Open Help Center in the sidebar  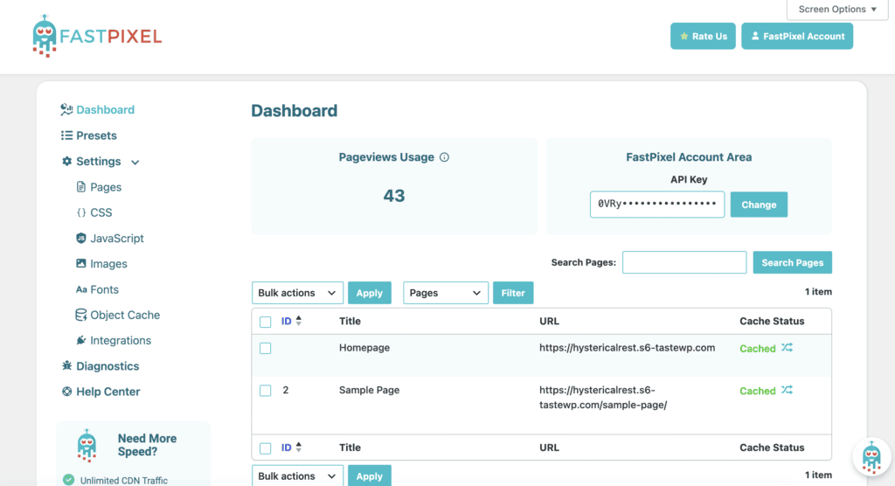(x=108, y=392)
